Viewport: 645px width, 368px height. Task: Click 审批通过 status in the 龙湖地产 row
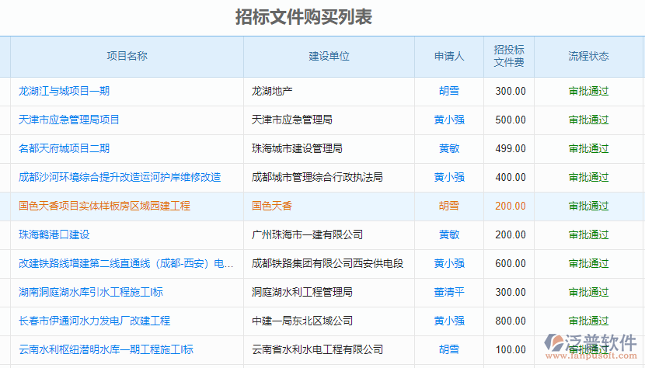(x=588, y=91)
